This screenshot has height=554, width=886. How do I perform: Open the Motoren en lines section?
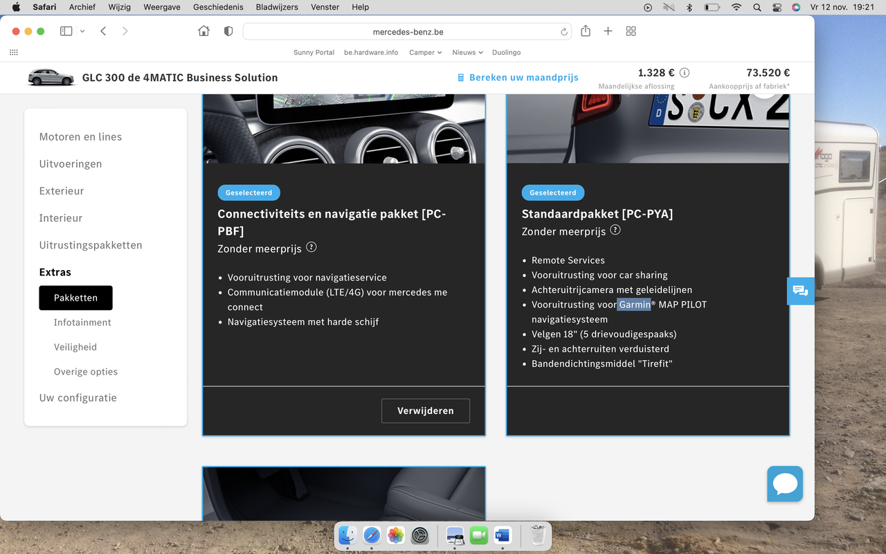80,137
